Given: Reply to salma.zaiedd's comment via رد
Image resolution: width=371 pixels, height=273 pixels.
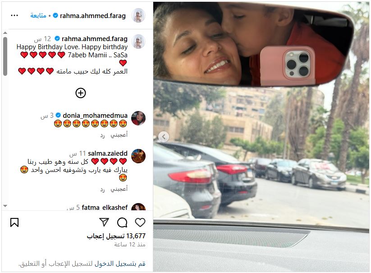Looking at the screenshot, I should (x=102, y=190).
